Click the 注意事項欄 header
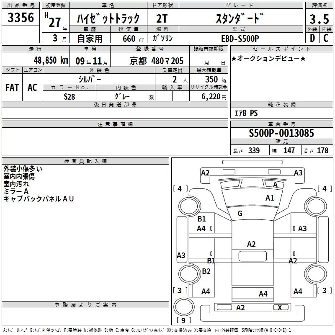335x335 pixels. 115,124
